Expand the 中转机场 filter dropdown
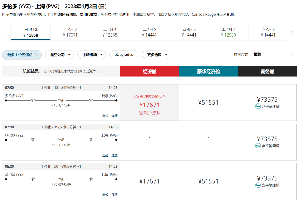297x202 pixels. point(92,55)
